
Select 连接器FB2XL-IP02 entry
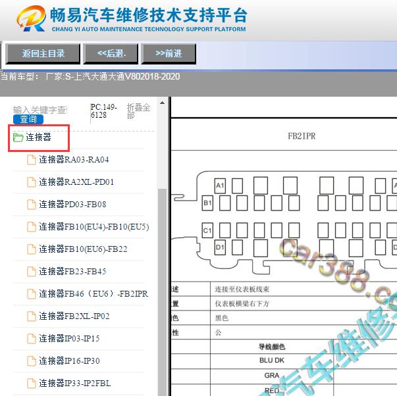(x=74, y=316)
